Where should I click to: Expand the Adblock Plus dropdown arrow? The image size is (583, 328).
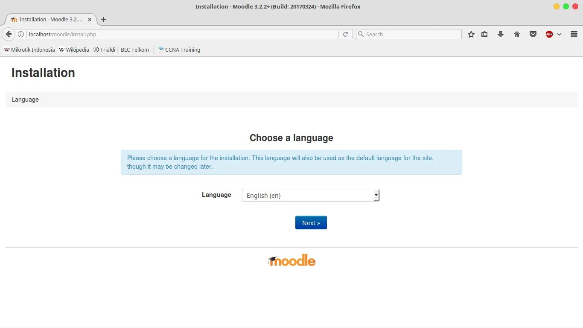click(559, 34)
